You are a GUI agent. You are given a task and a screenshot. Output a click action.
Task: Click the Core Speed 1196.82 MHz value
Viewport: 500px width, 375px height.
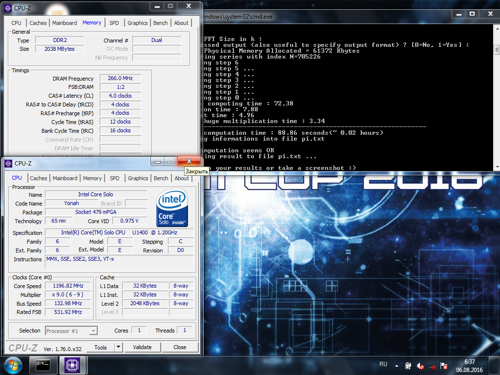click(x=68, y=286)
